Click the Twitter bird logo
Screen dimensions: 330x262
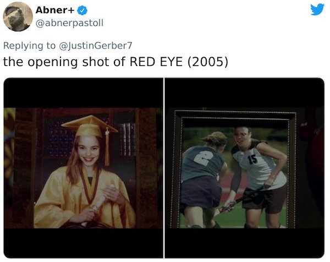click(317, 9)
